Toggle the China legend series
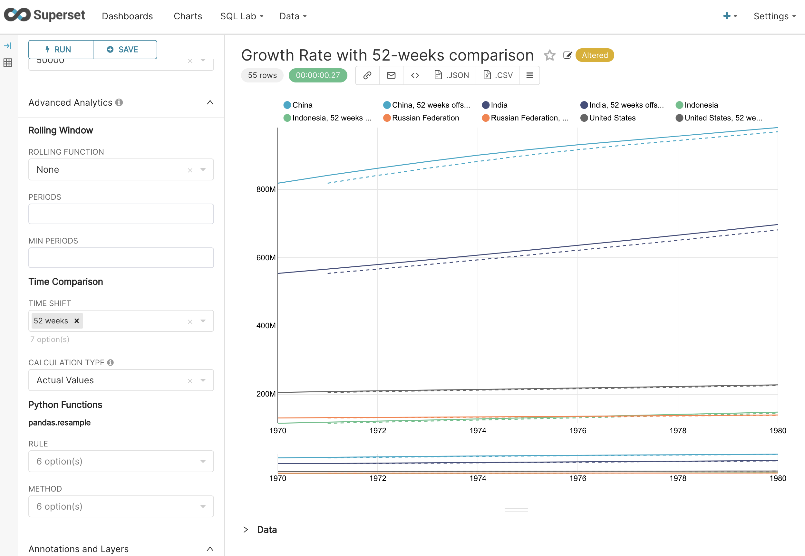Viewport: 805px width, 556px height. (298, 105)
